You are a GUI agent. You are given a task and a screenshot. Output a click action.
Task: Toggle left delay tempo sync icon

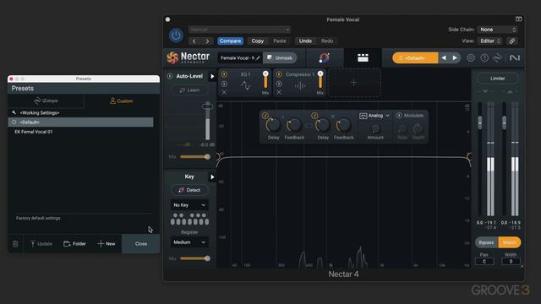[265, 116]
